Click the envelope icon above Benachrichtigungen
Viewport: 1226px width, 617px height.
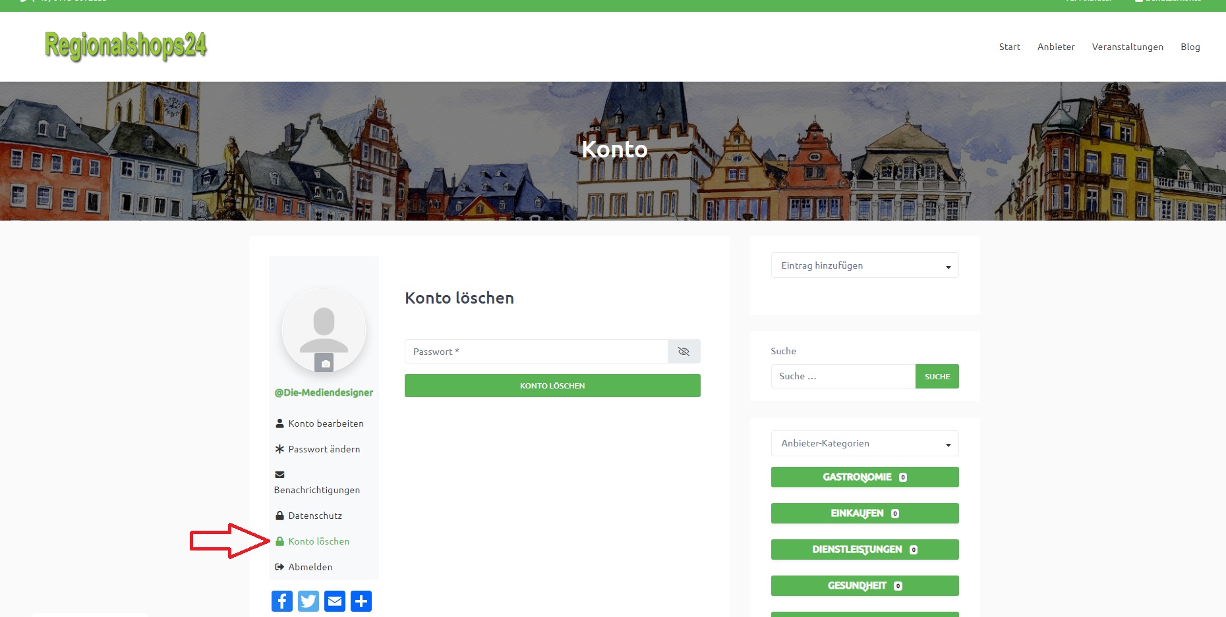click(x=279, y=474)
